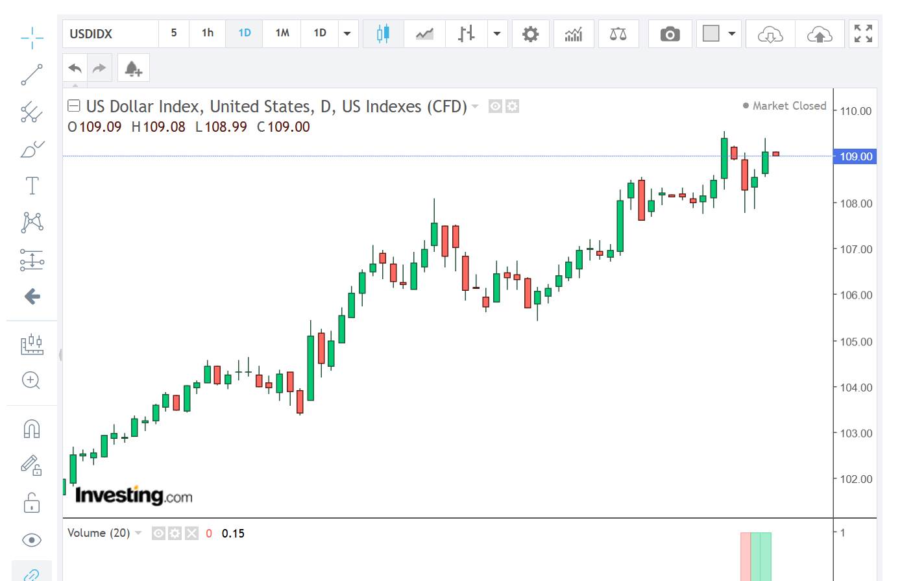The width and height of the screenshot is (913, 581).
Task: Choose the pitchfork drawing tool
Action: click(32, 112)
